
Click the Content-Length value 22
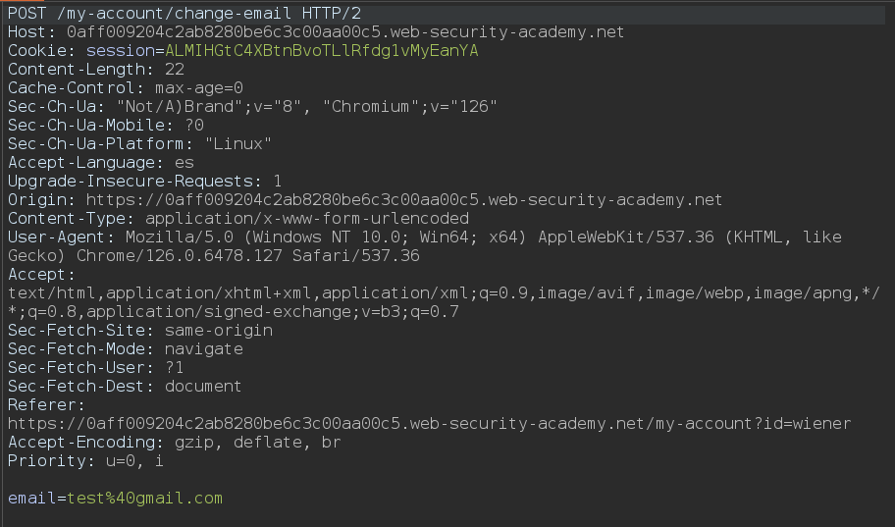(175, 70)
